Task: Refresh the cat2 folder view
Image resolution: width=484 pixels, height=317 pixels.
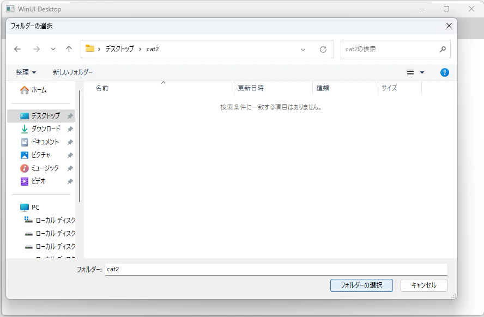Action: (x=323, y=50)
